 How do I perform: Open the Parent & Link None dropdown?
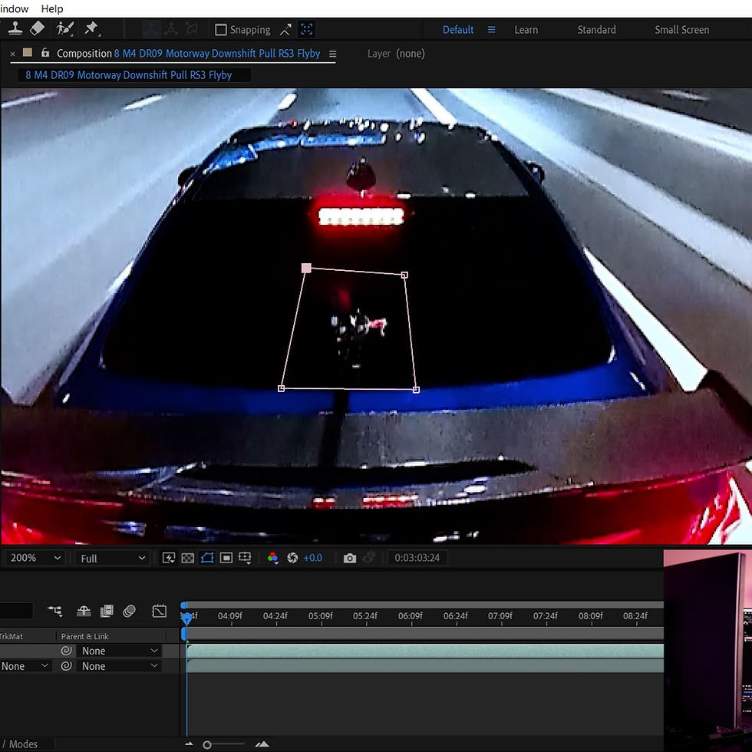pyautogui.click(x=119, y=650)
